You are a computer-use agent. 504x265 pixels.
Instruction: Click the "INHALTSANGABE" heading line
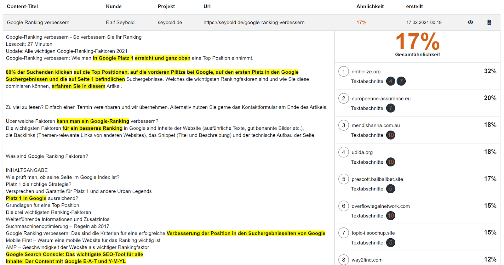[x=27, y=170]
